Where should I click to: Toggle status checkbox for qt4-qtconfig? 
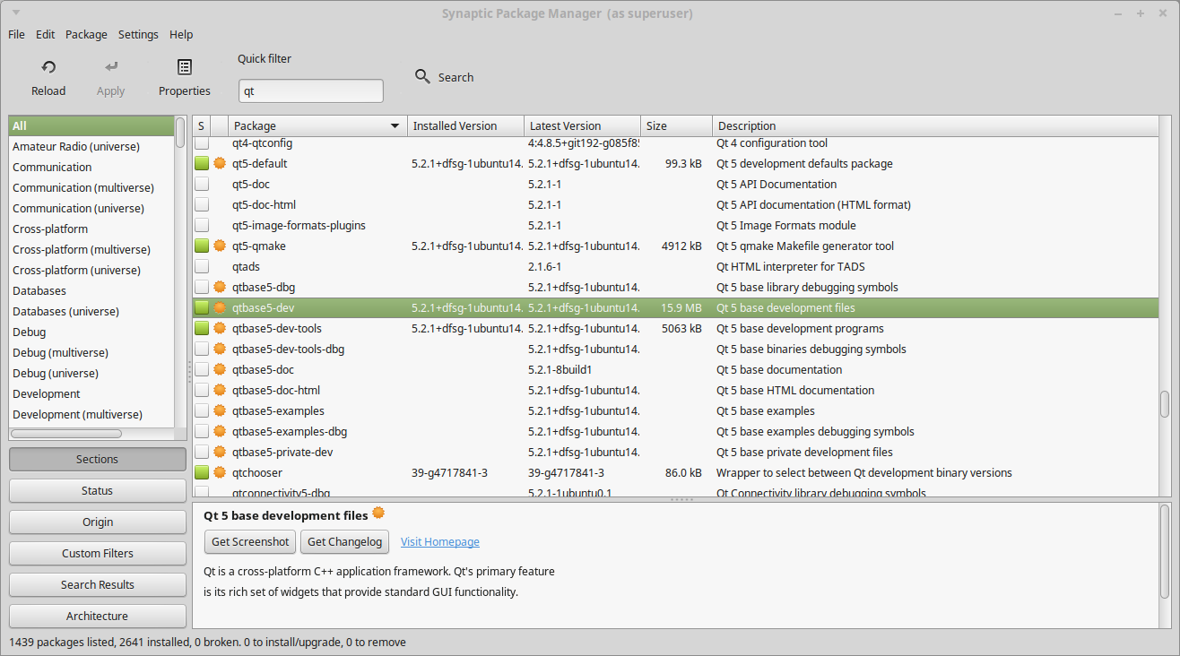coord(202,143)
